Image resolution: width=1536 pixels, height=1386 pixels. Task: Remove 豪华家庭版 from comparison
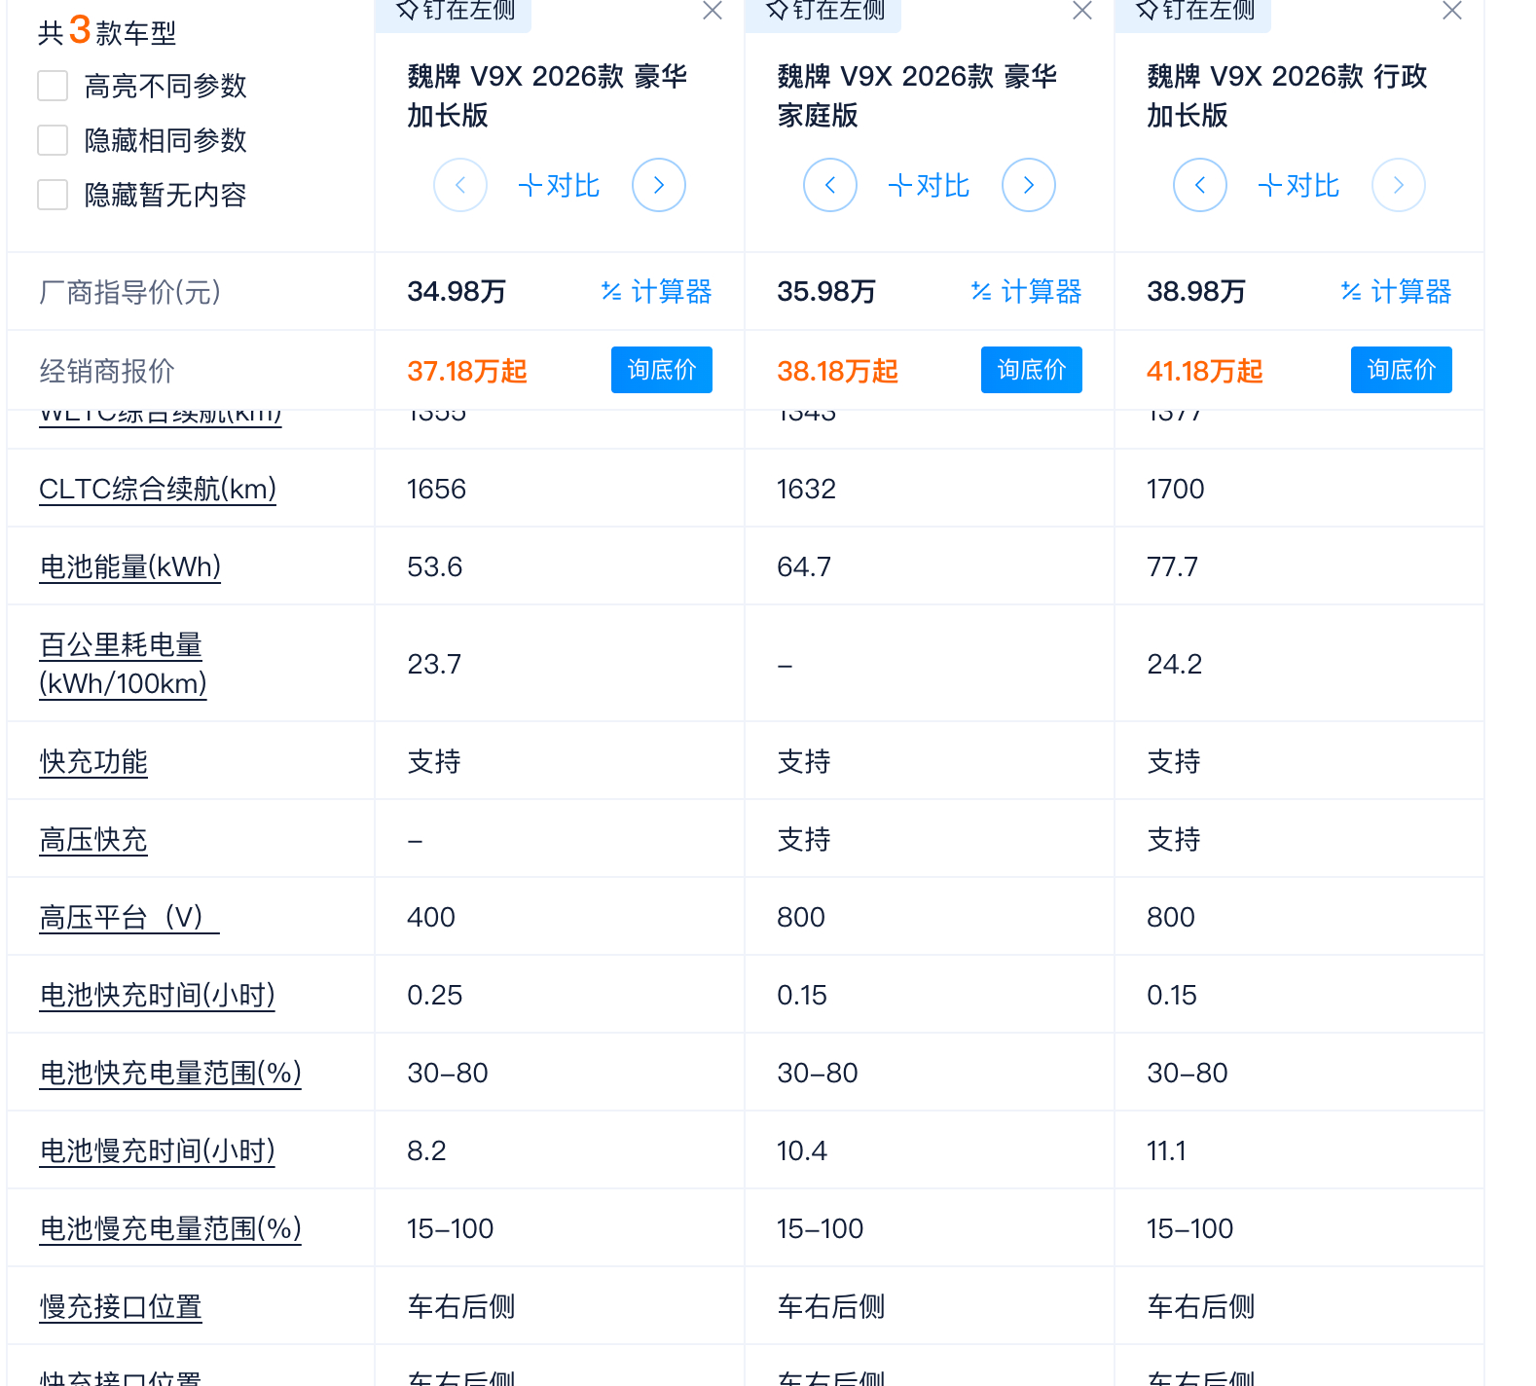pos(1082,11)
